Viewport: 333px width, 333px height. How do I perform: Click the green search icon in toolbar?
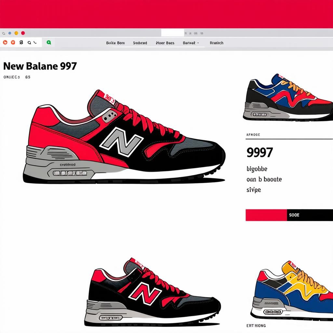pos(49,42)
